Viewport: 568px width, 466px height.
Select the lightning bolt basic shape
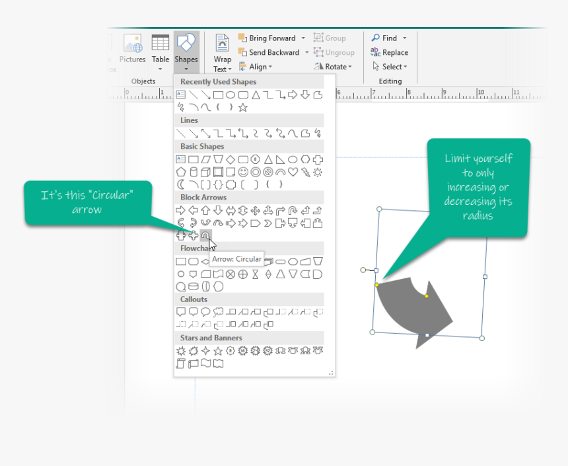tap(305, 172)
